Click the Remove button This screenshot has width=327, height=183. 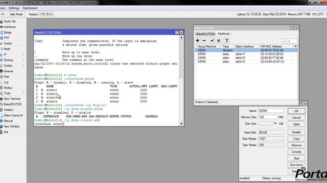pos(296,145)
